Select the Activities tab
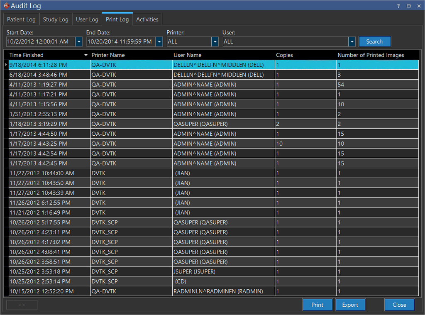Screen dimensions: 425x315 [147, 20]
